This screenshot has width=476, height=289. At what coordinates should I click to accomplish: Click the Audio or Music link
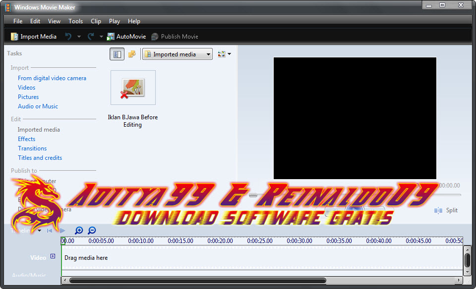point(38,106)
